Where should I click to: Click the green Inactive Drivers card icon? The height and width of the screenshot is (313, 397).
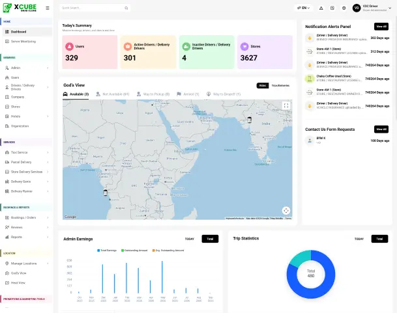coord(186,46)
